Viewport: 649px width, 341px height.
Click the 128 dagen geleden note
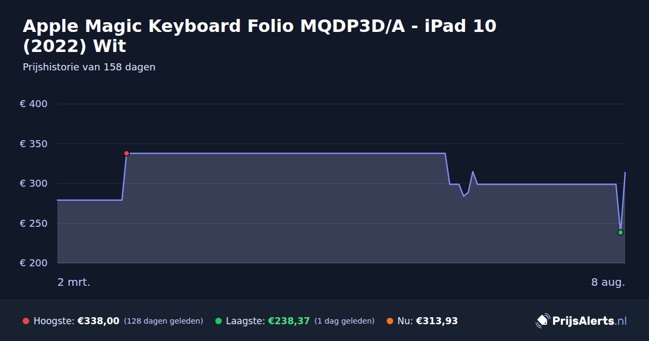[x=163, y=321]
